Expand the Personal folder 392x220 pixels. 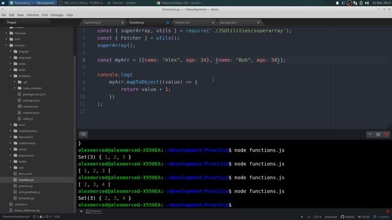click(6, 33)
